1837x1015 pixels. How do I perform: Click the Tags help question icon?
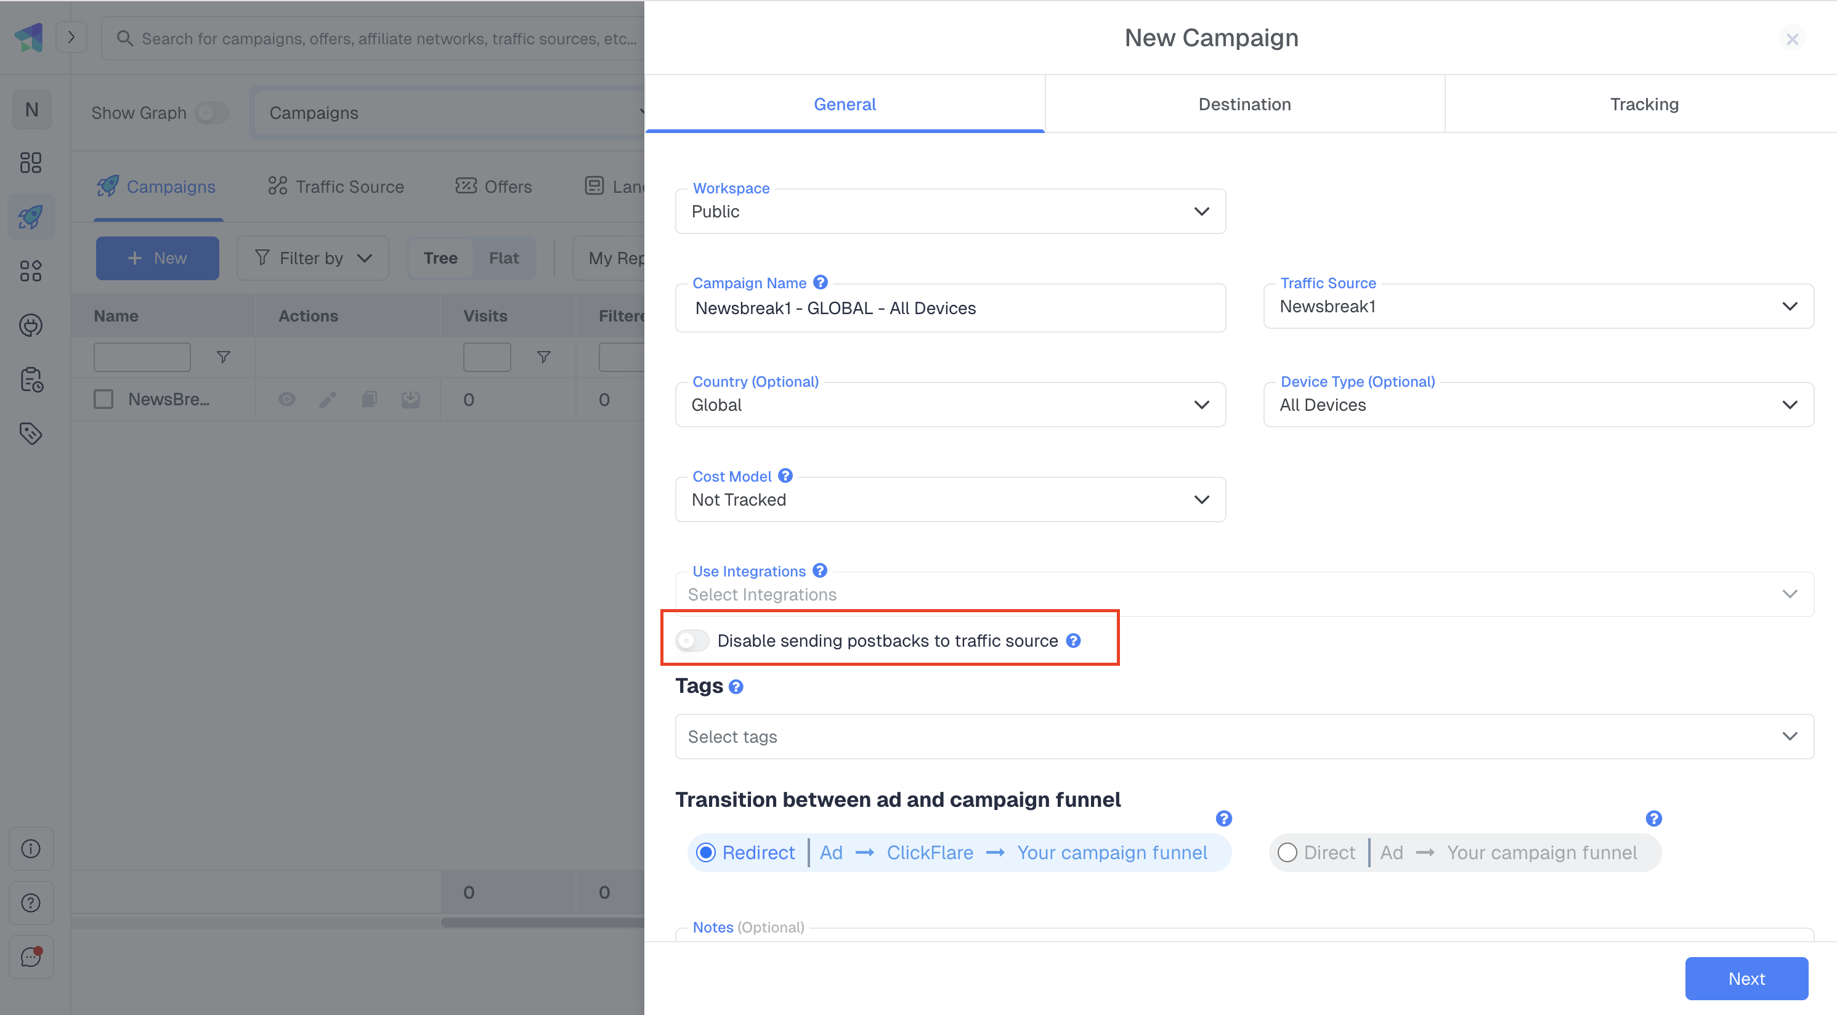[x=736, y=686]
